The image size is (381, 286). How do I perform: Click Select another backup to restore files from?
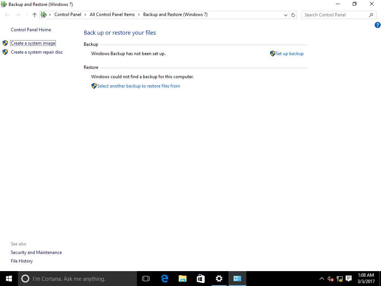tap(138, 86)
